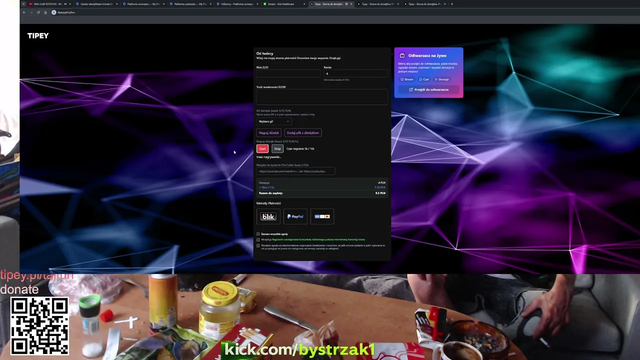This screenshot has width=640, height=360.
Task: Open the browser home page
Action: tap(45, 12)
